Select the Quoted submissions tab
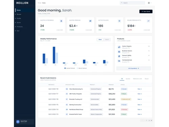Image resolution: width=169 pixels, height=127 pixels. [128, 79]
